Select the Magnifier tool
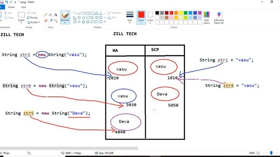 click(56, 21)
